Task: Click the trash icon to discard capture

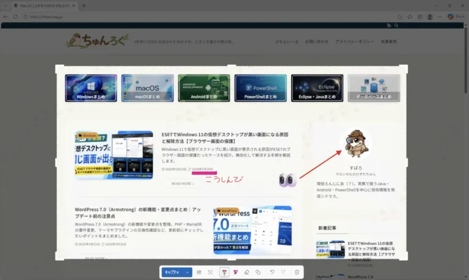Action: (297, 272)
